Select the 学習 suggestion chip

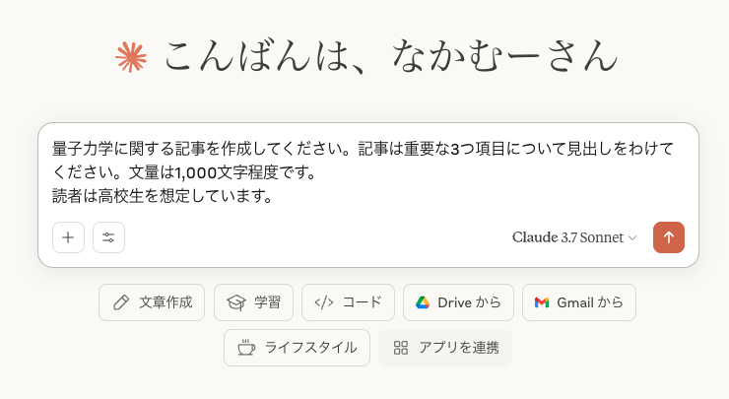tap(253, 302)
